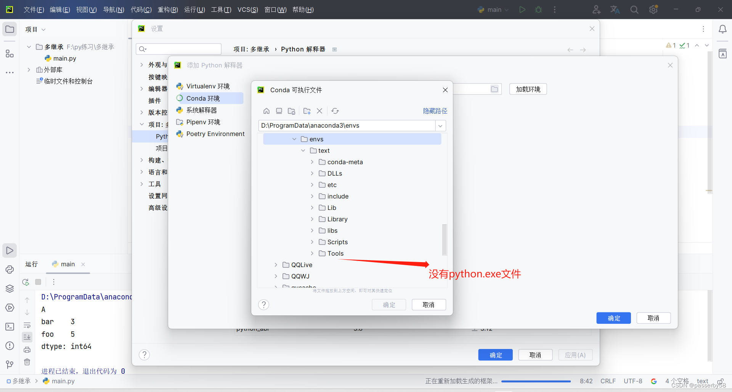The width and height of the screenshot is (732, 392).
Task: Toggle soft-wrap icon in Run panel
Action: (27, 325)
